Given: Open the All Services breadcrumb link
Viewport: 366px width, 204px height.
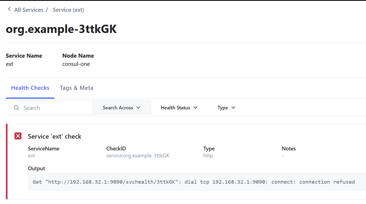Looking at the screenshot, I should (29, 10).
